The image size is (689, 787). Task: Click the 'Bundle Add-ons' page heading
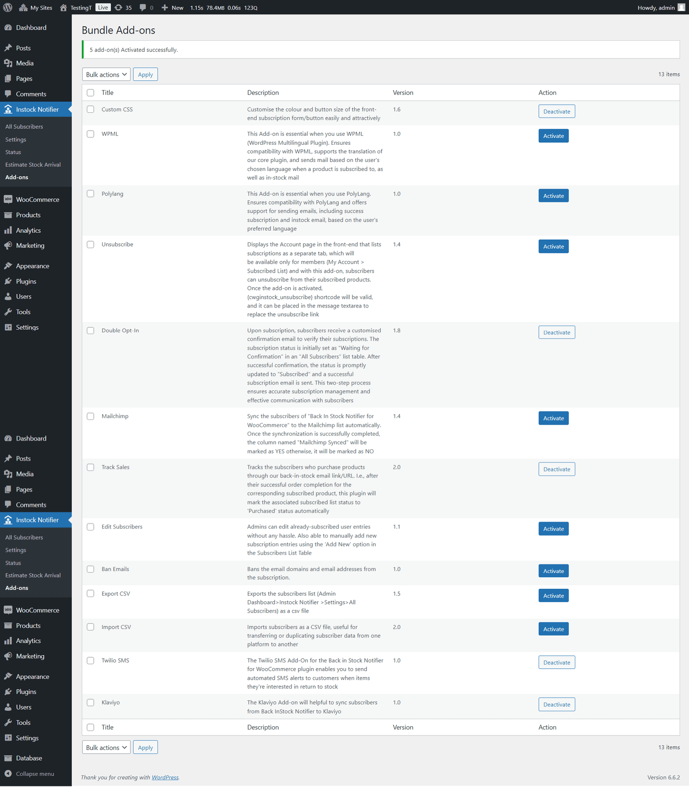coord(118,30)
